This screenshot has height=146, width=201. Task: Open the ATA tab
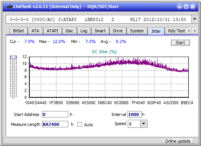(35, 31)
